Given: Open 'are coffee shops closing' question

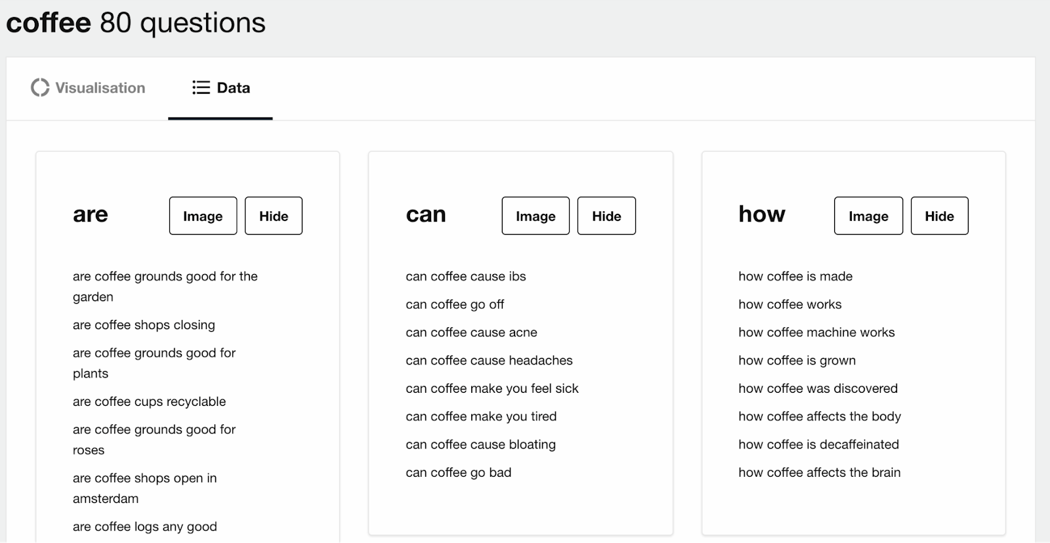Looking at the screenshot, I should pos(144,325).
